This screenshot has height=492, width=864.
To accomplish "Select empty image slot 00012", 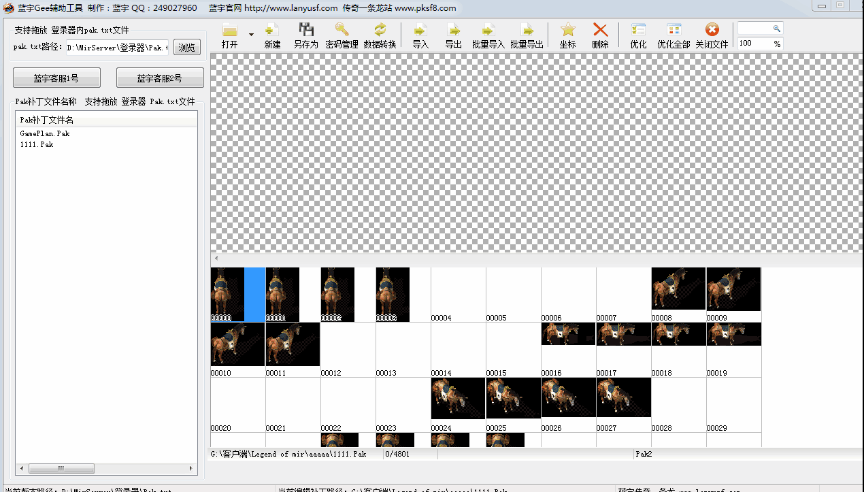I will [x=348, y=349].
